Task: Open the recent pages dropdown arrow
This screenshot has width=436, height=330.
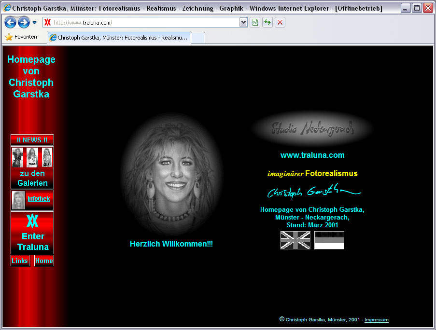Action: tap(34, 23)
